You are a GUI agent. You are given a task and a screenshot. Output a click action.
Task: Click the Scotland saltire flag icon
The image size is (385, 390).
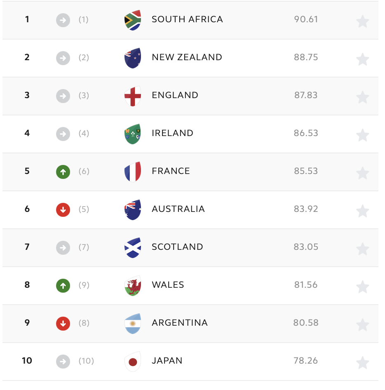132,247
